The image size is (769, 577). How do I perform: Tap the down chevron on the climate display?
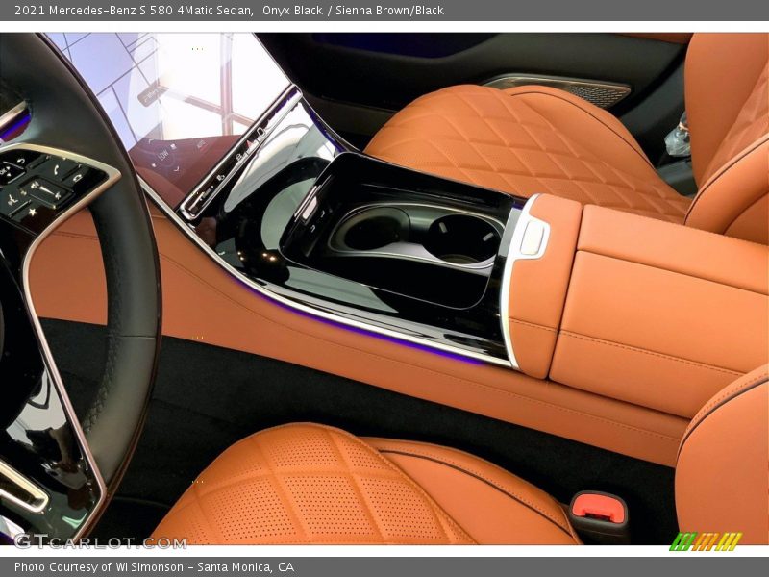(x=176, y=169)
